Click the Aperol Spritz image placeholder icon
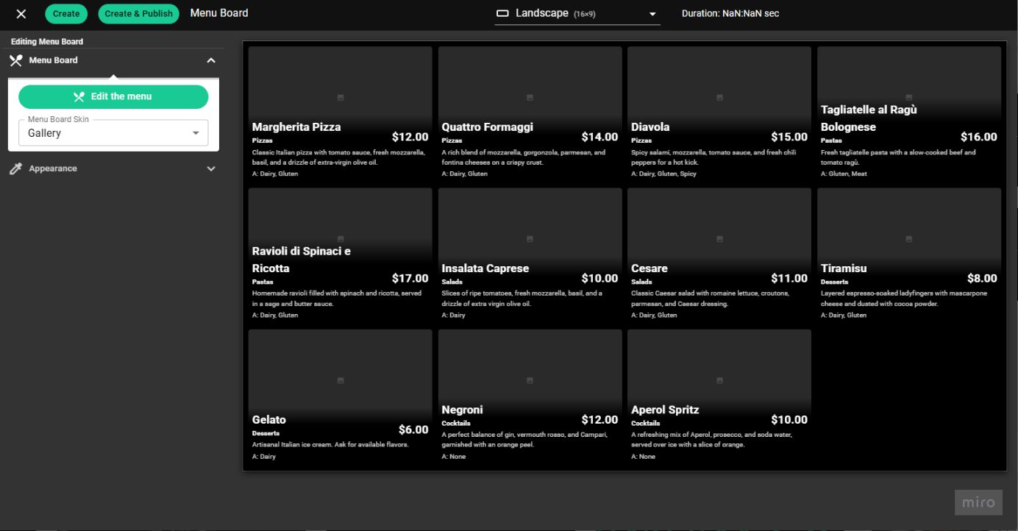This screenshot has height=531, width=1018. [719, 380]
